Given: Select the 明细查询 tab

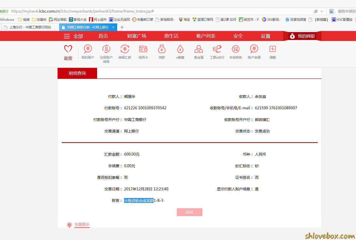Looking at the screenshot, I should (x=77, y=73).
